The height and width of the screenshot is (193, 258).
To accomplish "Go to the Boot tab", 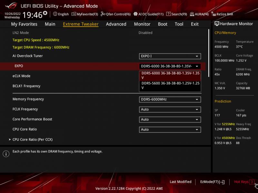I will tap(163, 24).
